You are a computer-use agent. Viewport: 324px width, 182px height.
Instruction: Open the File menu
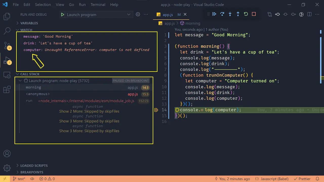pyautogui.click(x=16, y=5)
